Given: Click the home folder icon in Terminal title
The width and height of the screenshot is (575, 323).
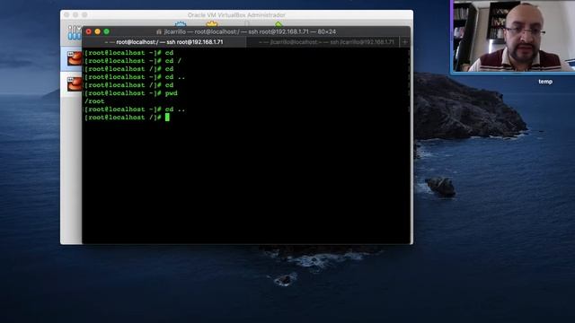Looking at the screenshot, I should pyautogui.click(x=159, y=32).
